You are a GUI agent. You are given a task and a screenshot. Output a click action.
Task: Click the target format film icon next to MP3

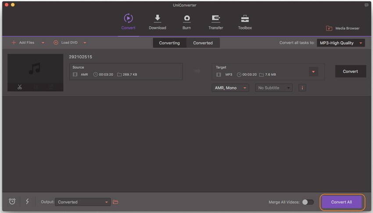pyautogui.click(x=219, y=75)
